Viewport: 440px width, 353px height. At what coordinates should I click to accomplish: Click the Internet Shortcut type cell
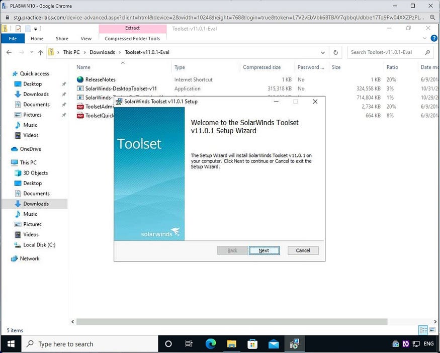pyautogui.click(x=193, y=79)
